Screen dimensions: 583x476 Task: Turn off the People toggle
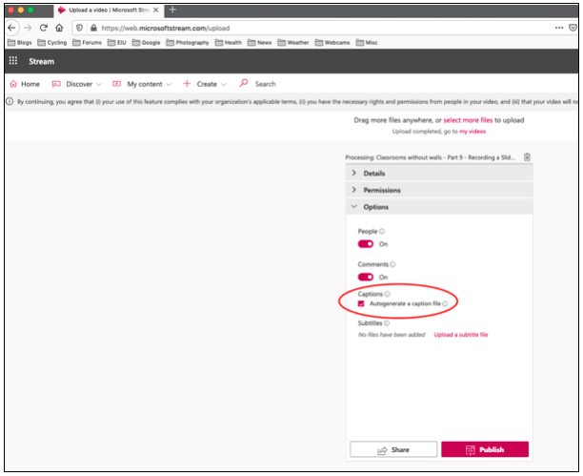366,244
